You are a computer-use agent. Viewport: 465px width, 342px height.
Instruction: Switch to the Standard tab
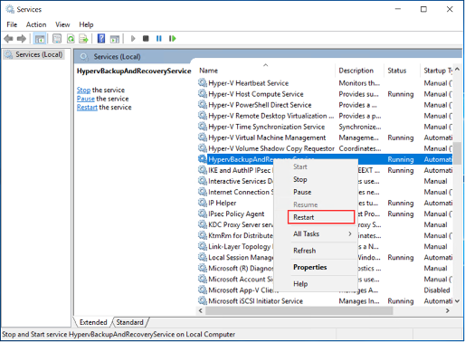[x=130, y=322]
